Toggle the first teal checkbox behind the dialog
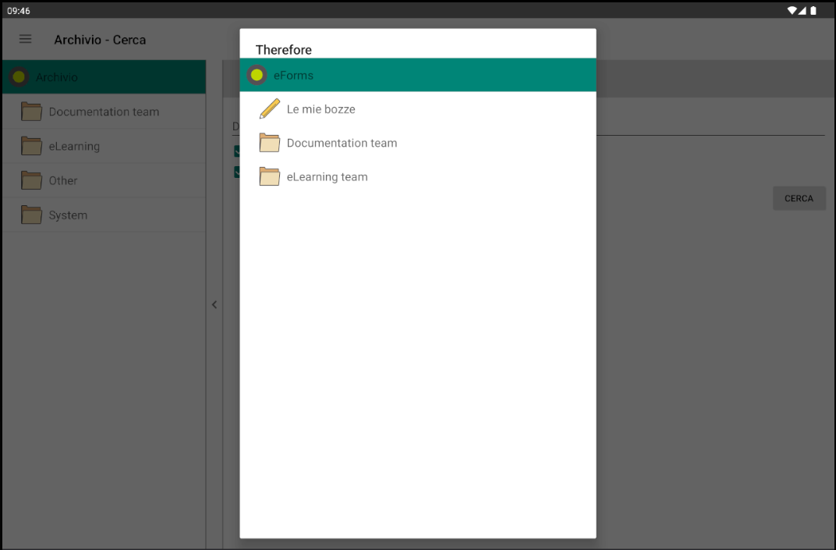Image resolution: width=836 pixels, height=550 pixels. click(238, 151)
